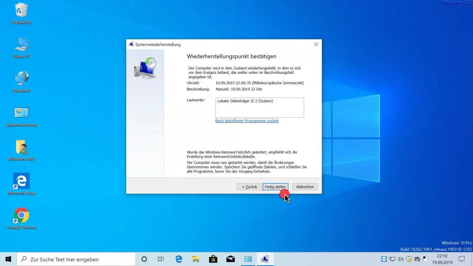
Task: Open Cortana circle in taskbar
Action: [144, 259]
